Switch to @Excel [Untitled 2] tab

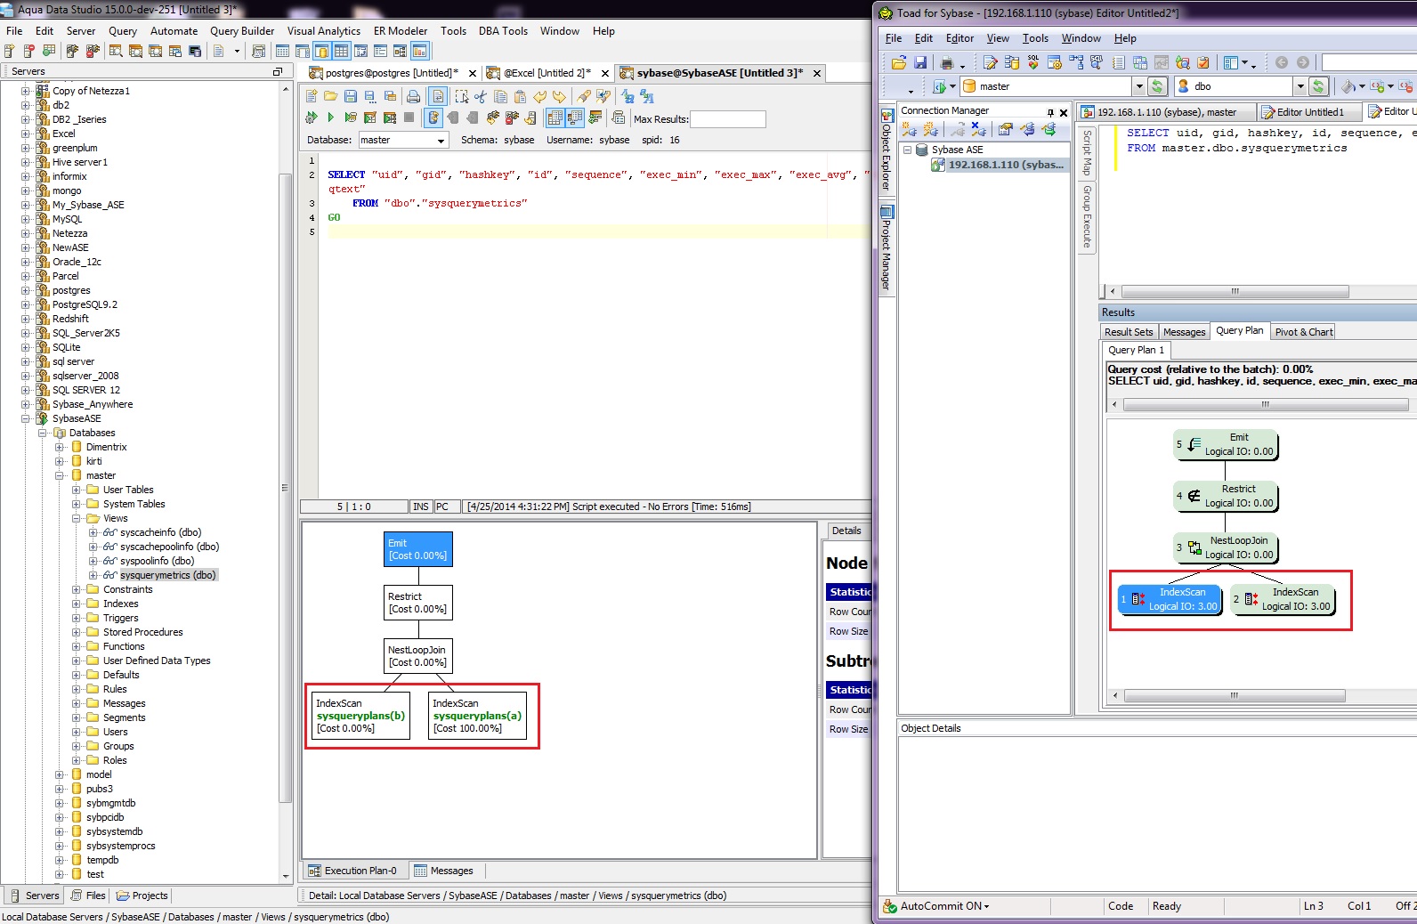(x=547, y=73)
